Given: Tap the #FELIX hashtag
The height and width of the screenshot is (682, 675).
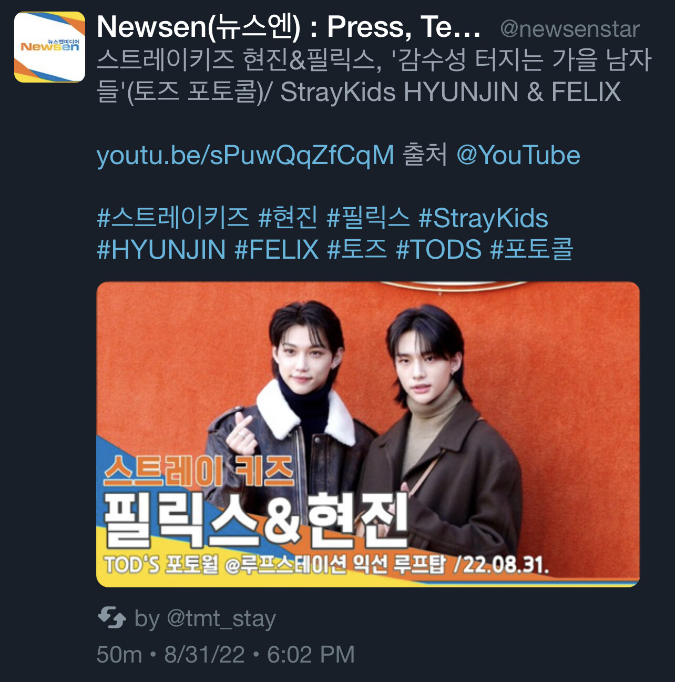Looking at the screenshot, I should pyautogui.click(x=277, y=249).
